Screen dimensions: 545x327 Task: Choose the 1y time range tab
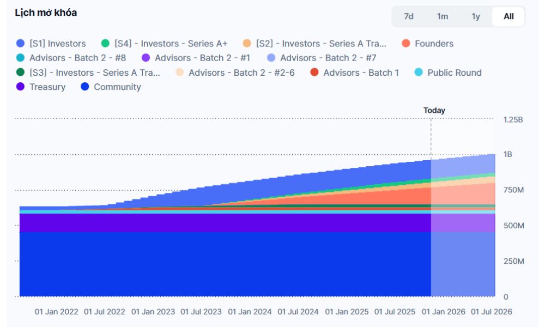click(x=476, y=16)
